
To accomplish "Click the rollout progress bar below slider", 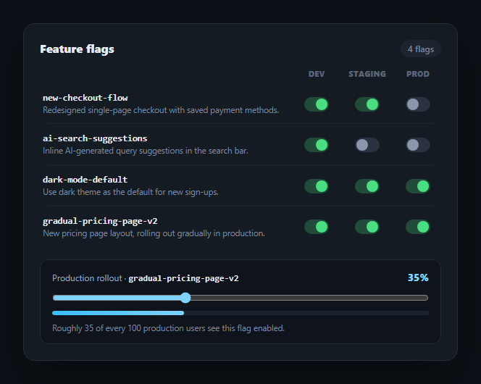I will (240, 313).
